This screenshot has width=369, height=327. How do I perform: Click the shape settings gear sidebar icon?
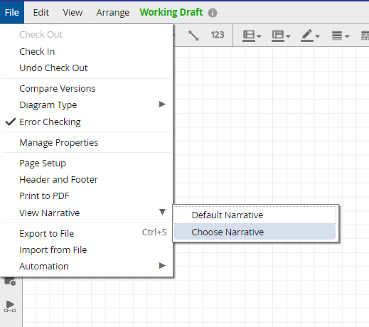pyautogui.click(x=10, y=282)
